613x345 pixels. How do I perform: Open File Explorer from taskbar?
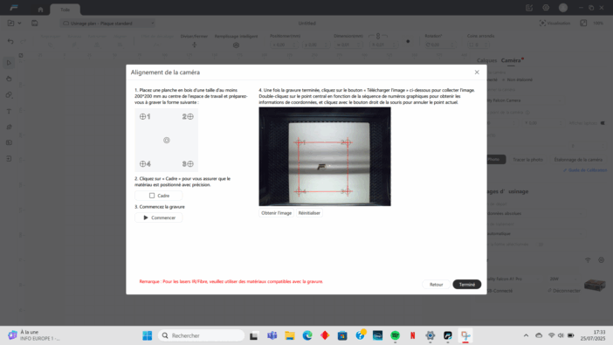pos(290,335)
